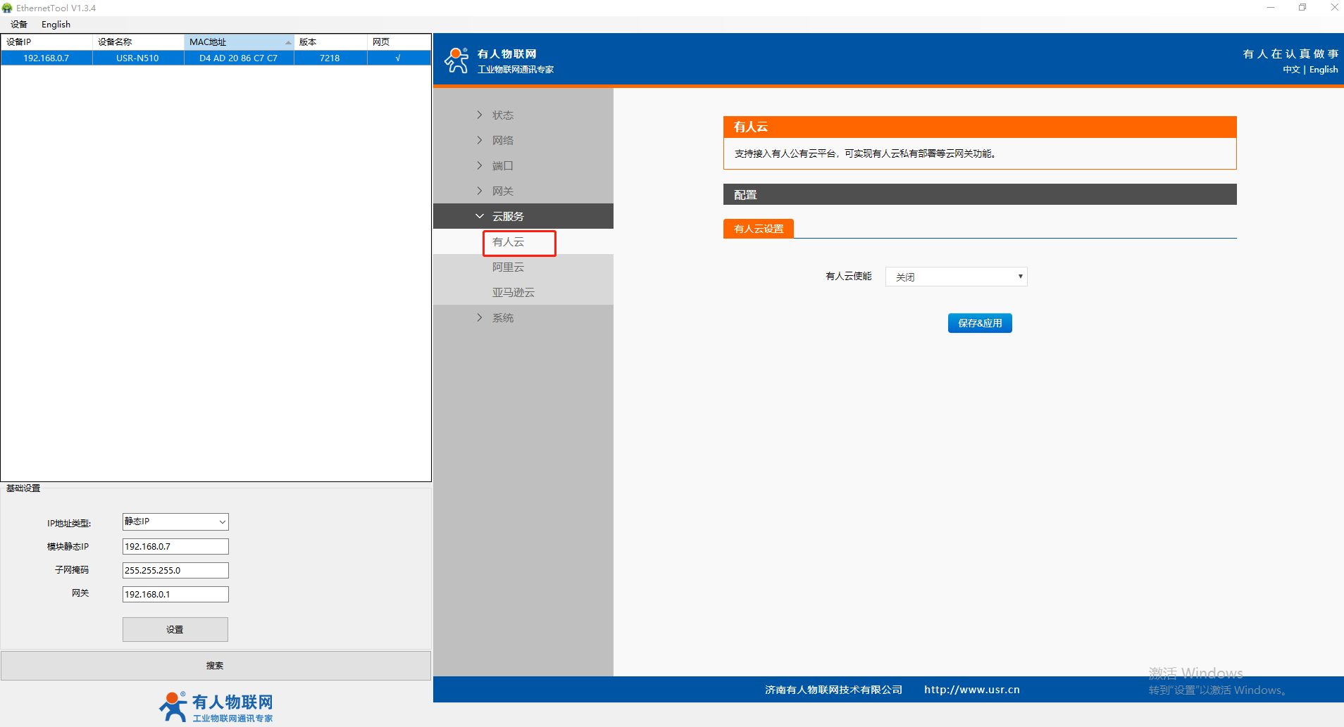
Task: Click the MAC address column sort arrow
Action: pyautogui.click(x=288, y=42)
